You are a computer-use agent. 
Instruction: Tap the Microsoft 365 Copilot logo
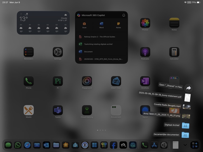[x=79, y=15]
